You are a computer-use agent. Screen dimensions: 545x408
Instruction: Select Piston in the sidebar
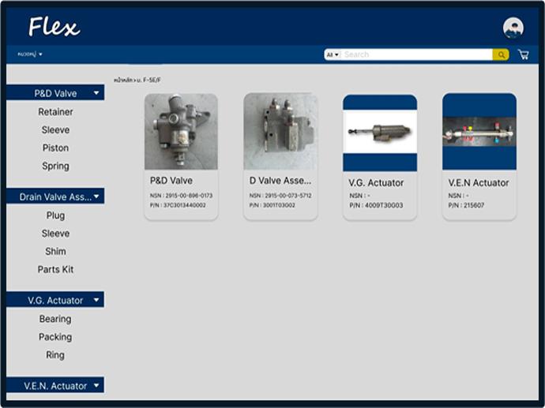(x=55, y=148)
